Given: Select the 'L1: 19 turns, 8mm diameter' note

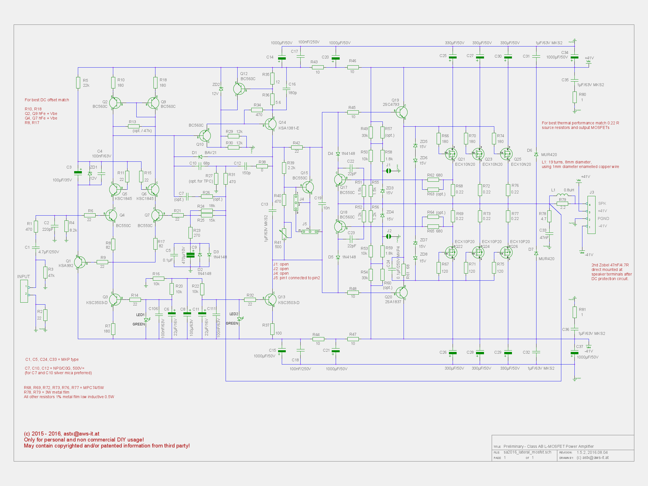Looking at the screenshot, I should coord(580,164).
